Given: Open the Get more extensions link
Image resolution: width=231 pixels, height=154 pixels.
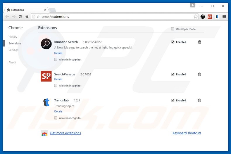Looking at the screenshot, I should point(65,133).
